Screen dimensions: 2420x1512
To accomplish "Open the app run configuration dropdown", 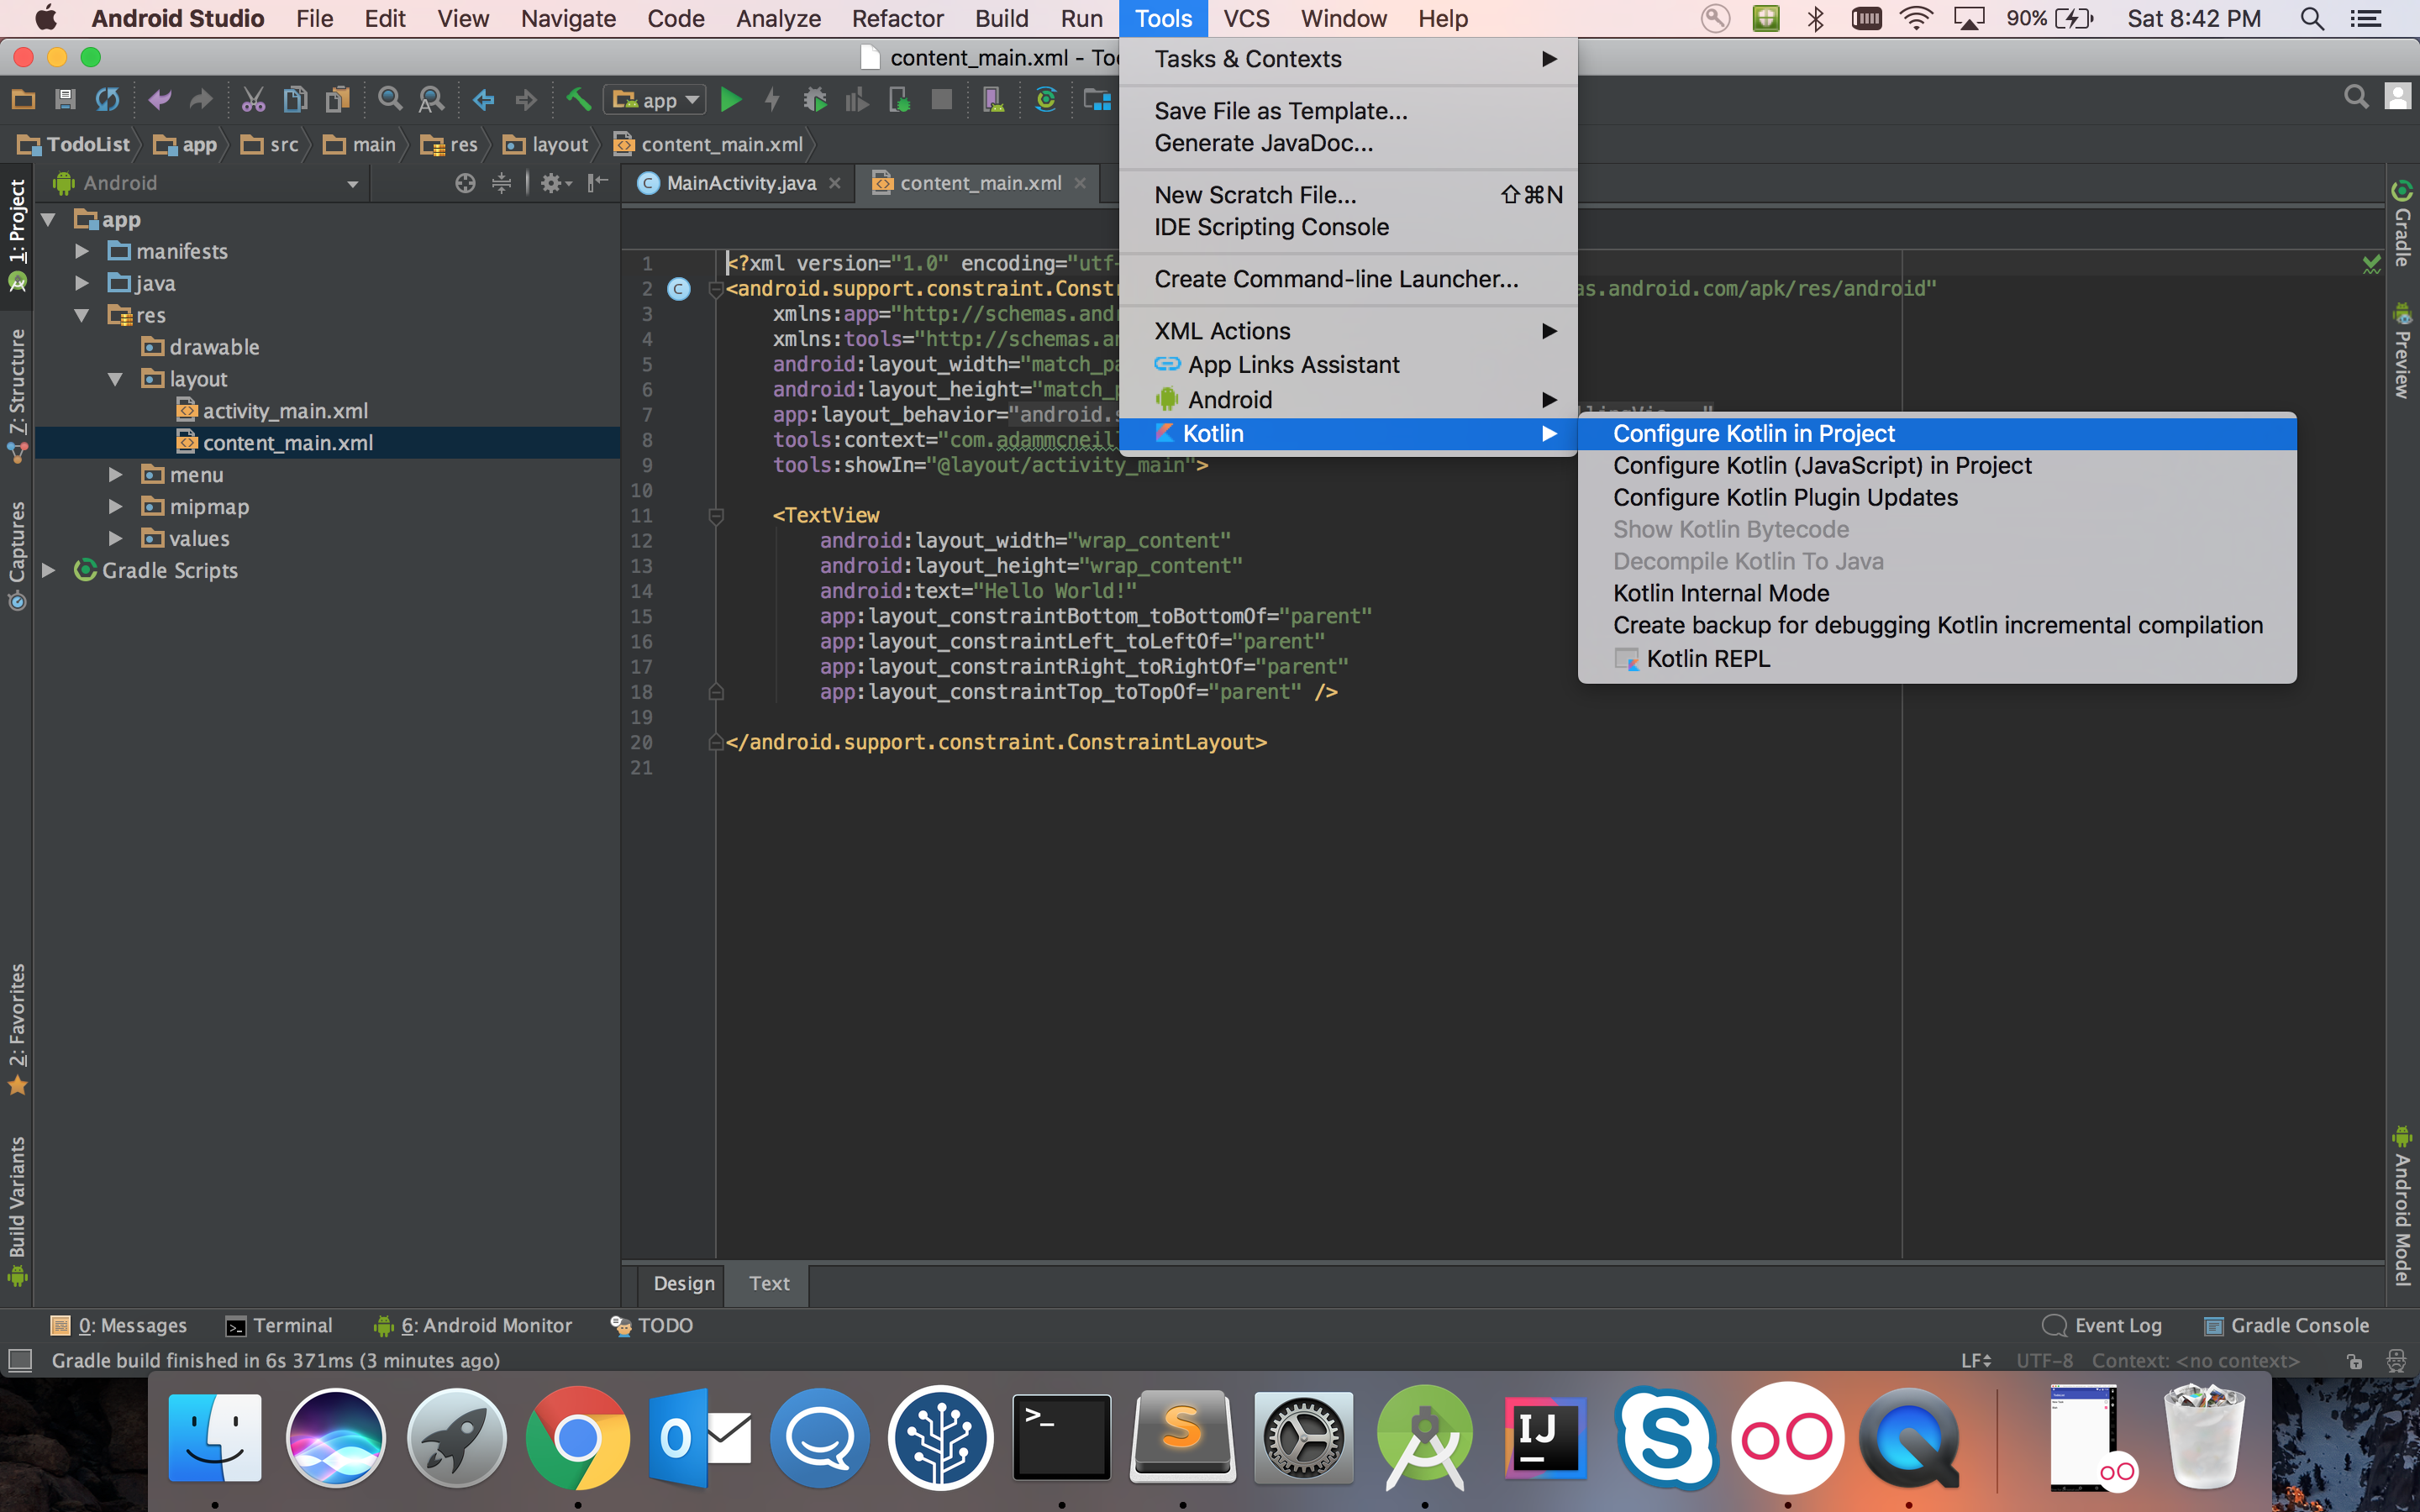I will (x=656, y=99).
